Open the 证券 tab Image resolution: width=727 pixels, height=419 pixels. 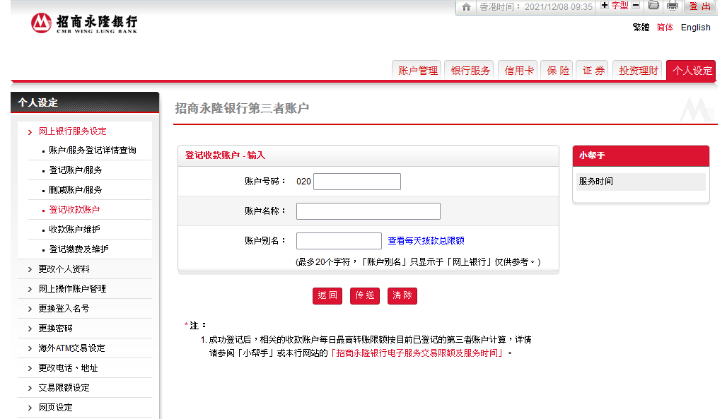pyautogui.click(x=593, y=71)
